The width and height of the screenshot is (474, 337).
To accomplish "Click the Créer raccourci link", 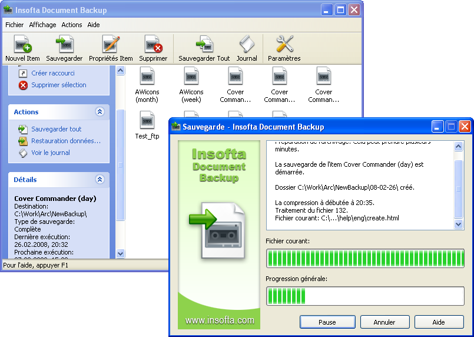I will coord(53,73).
